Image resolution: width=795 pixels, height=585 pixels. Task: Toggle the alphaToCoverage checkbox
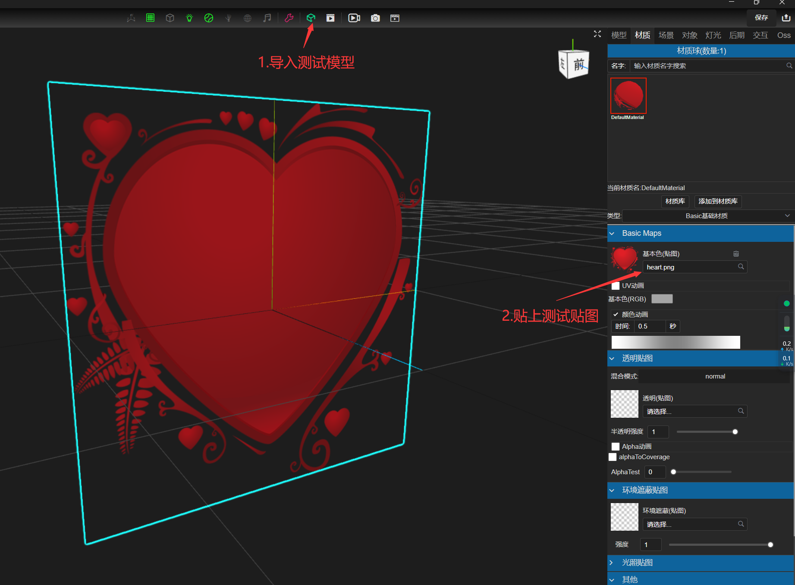pyautogui.click(x=613, y=457)
